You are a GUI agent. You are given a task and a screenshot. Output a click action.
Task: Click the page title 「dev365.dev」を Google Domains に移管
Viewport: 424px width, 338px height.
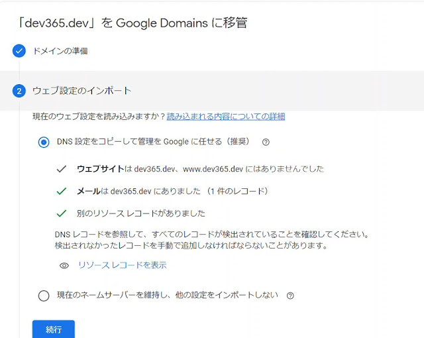pyautogui.click(x=132, y=23)
